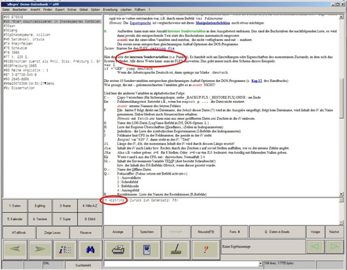This screenshot has height=270, width=347.
Task: Click the 5: Kalender flip button
Action: pos(15,219)
